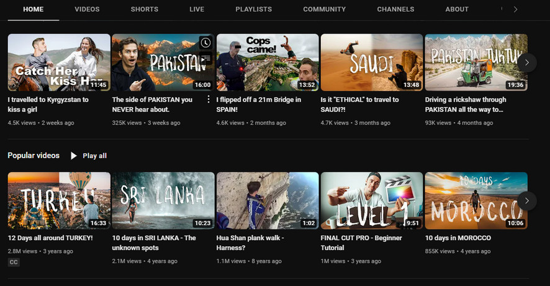Click the Hua Shan cliff plank thumbnail
This screenshot has width=550, height=286.
(x=268, y=200)
